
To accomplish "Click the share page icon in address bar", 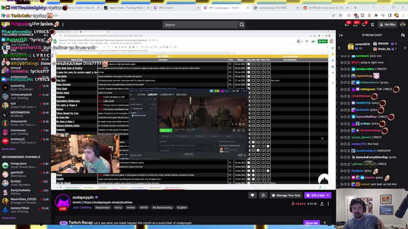I will [x=333, y=15].
